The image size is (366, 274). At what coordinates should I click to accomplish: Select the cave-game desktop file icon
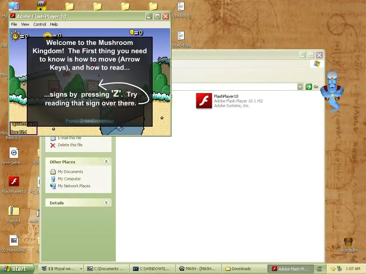(14, 156)
